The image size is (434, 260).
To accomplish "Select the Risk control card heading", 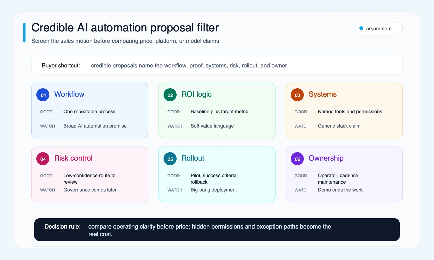I will click(73, 158).
